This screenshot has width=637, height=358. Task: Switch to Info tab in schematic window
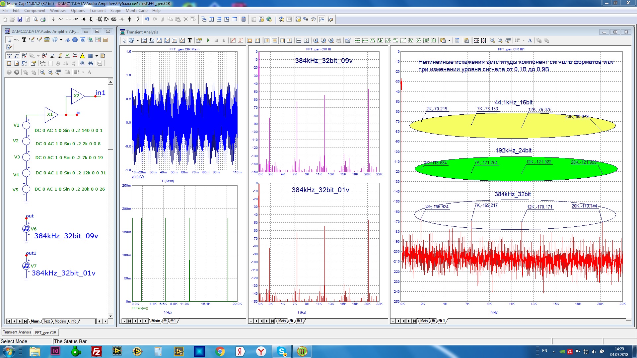(x=73, y=321)
